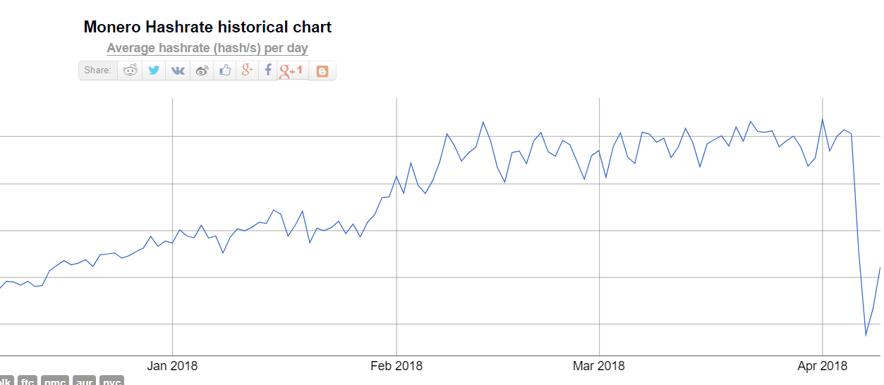
Task: Click the Google +1 button
Action: 291,71
